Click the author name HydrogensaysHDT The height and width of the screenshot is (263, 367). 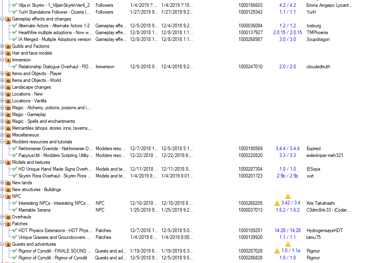coord(325,230)
